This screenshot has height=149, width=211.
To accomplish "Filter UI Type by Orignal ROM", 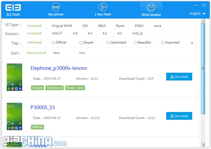I will pyautogui.click(x=62, y=26).
